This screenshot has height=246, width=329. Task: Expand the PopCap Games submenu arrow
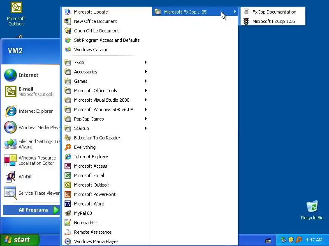(146, 119)
